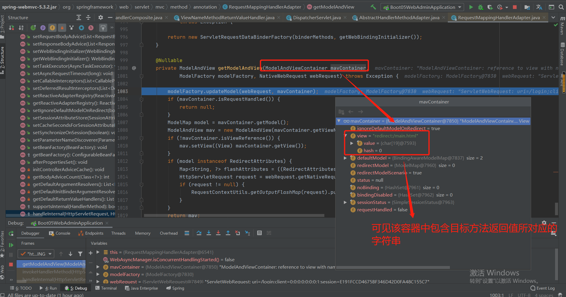
Task: Show hidden editor tabs chevron
Action: tap(553, 17)
